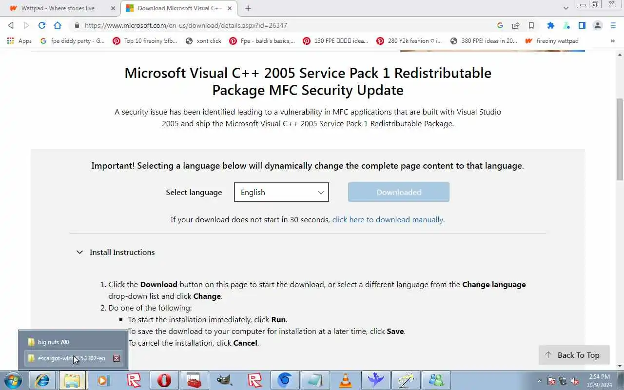Screen dimensions: 624x390
Task: Open 'Fpe - baldi's basics' bookmark
Action: coord(262,41)
